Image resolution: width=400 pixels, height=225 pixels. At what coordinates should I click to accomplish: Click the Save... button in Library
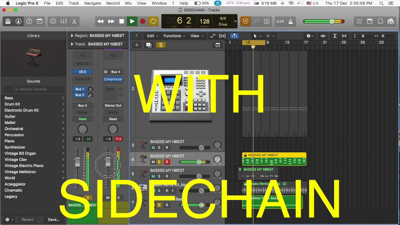click(54, 219)
